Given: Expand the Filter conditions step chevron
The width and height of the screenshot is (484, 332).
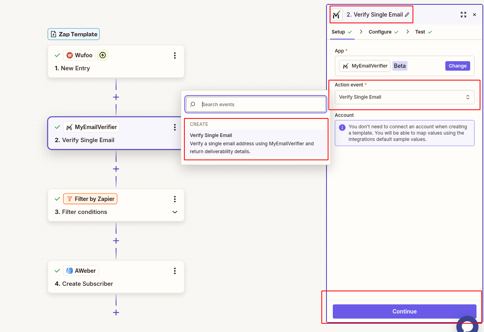Looking at the screenshot, I should point(175,212).
